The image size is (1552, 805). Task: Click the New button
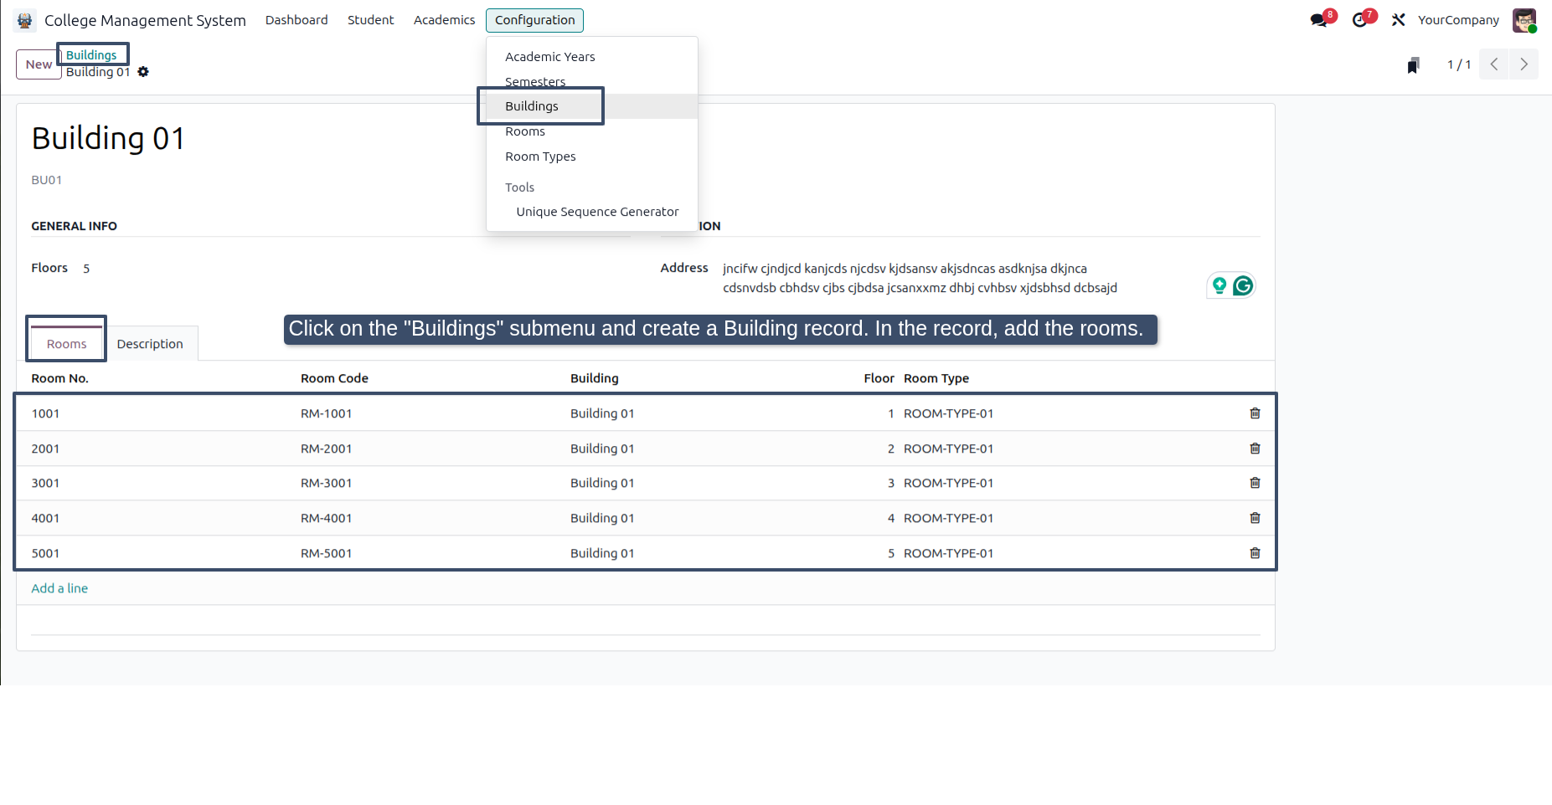pyautogui.click(x=39, y=64)
